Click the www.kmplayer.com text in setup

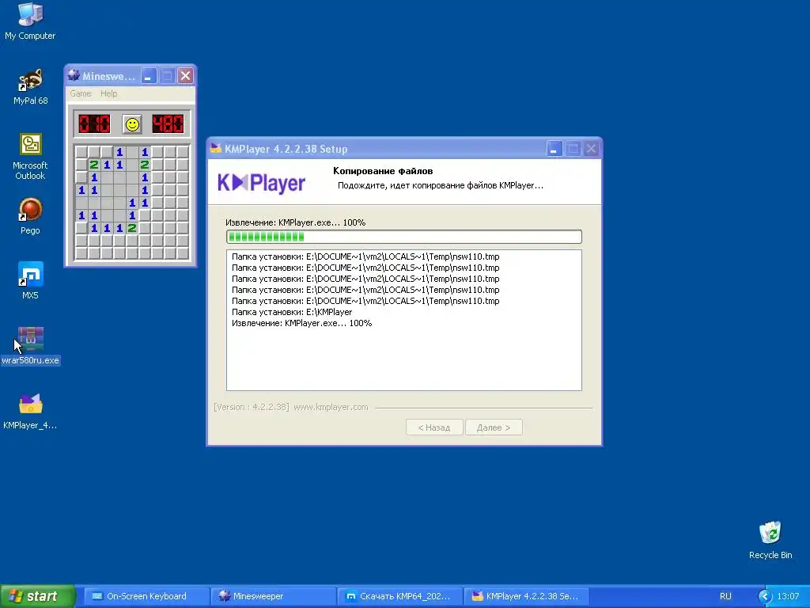[331, 407]
